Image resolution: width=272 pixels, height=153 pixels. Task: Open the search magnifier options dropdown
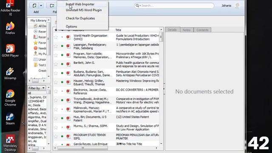pos(138,6)
